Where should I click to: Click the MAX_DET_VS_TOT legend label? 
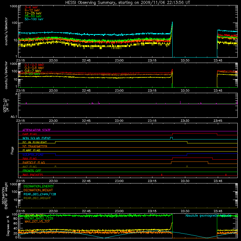[37, 221]
